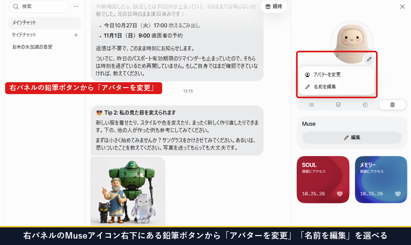Screen dimensions: 411x245
Task: Click the heart icon on メモリー card
Action: pos(398,194)
